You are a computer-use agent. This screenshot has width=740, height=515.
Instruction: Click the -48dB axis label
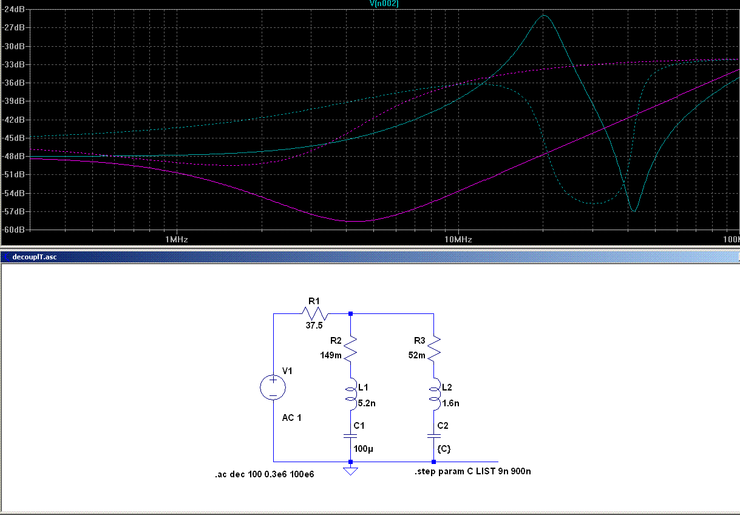pos(13,156)
